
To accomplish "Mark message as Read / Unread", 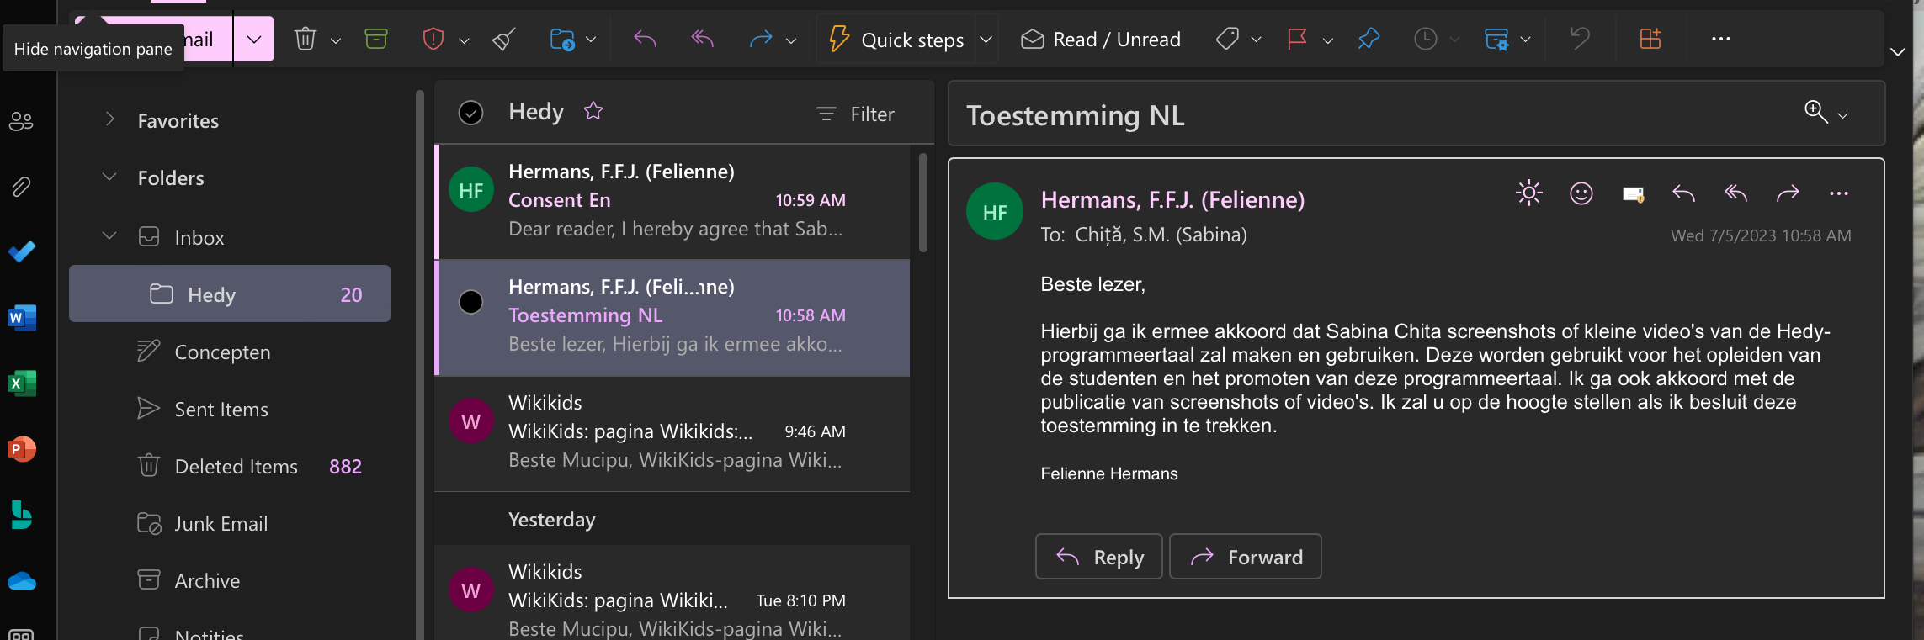I will (1100, 40).
